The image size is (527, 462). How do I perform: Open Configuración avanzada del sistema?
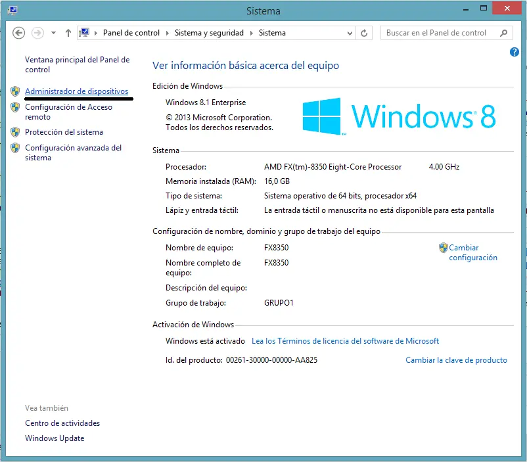click(73, 152)
